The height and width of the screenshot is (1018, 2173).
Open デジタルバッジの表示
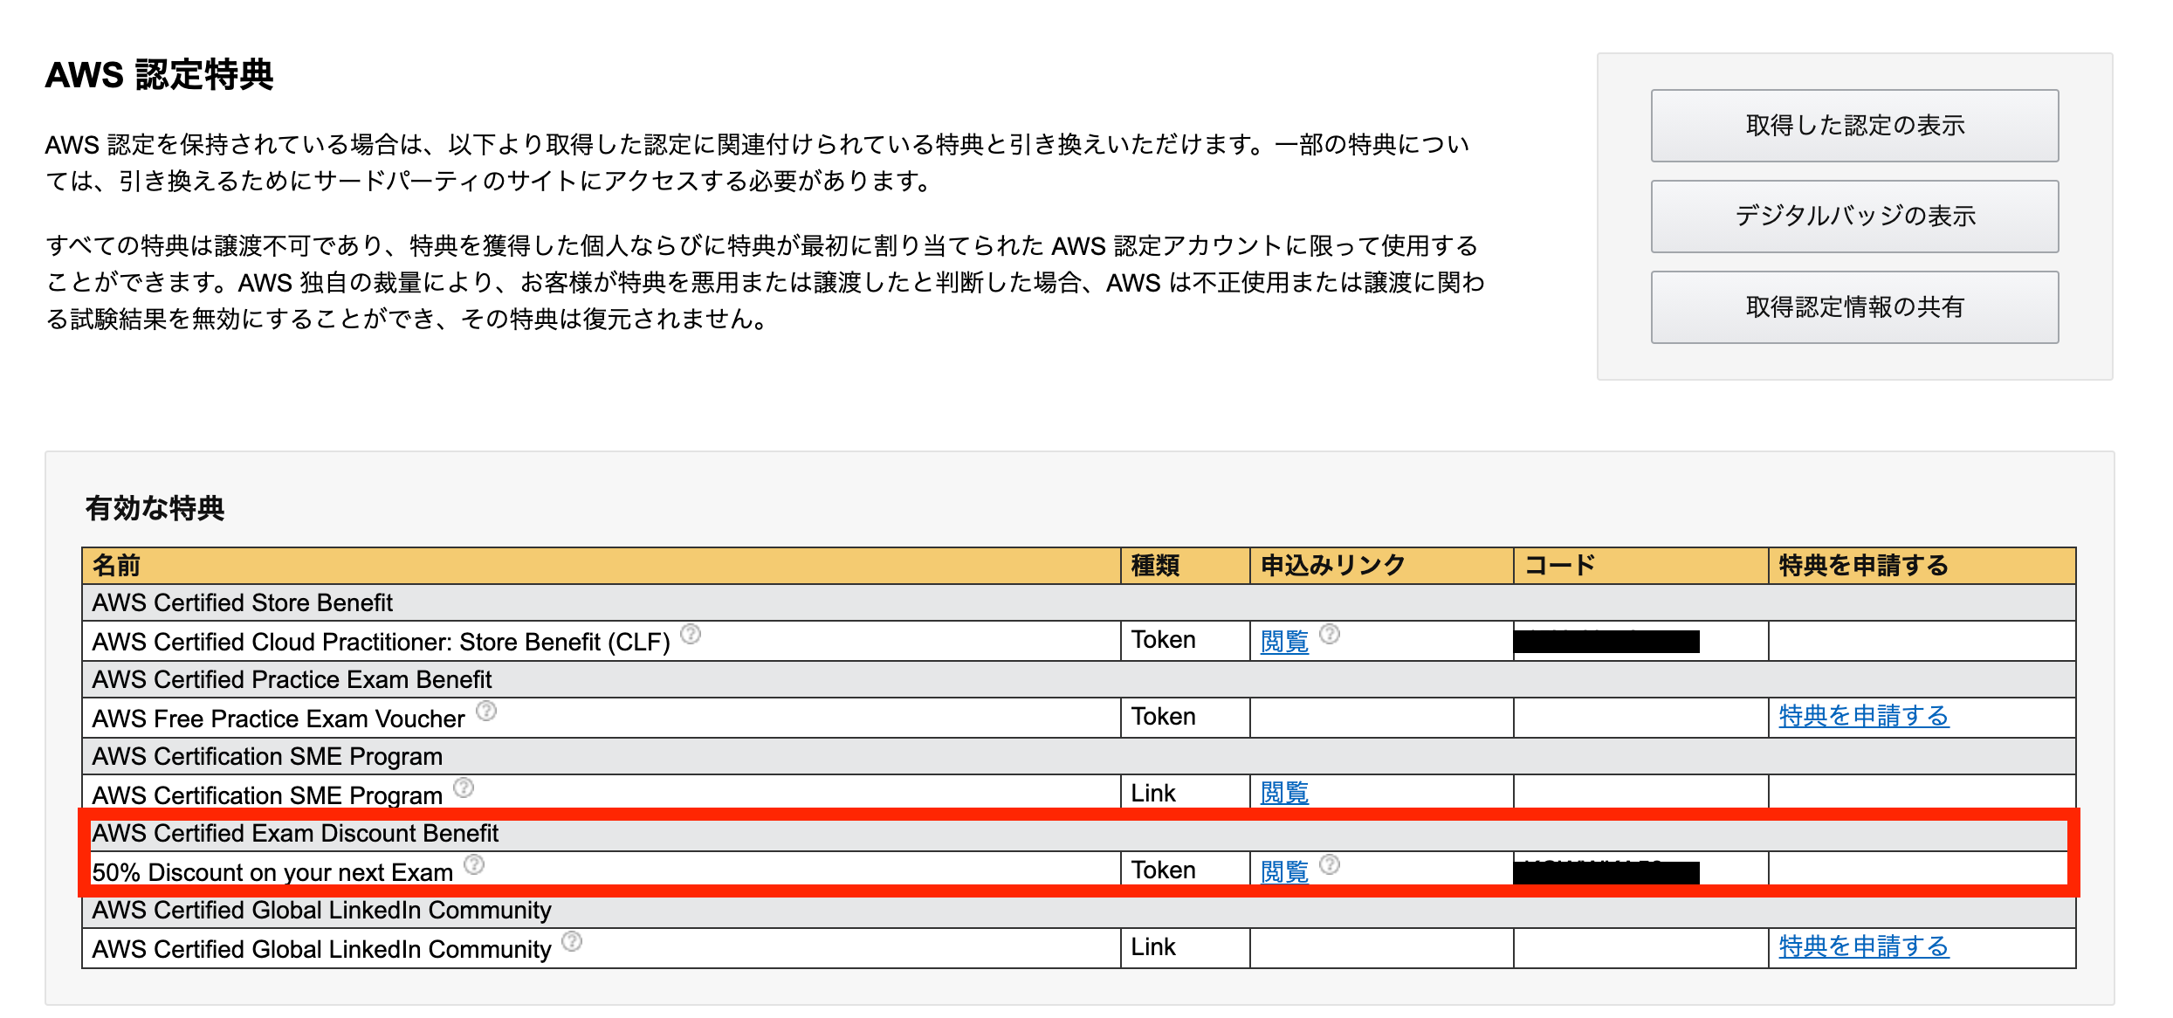coord(1853,216)
